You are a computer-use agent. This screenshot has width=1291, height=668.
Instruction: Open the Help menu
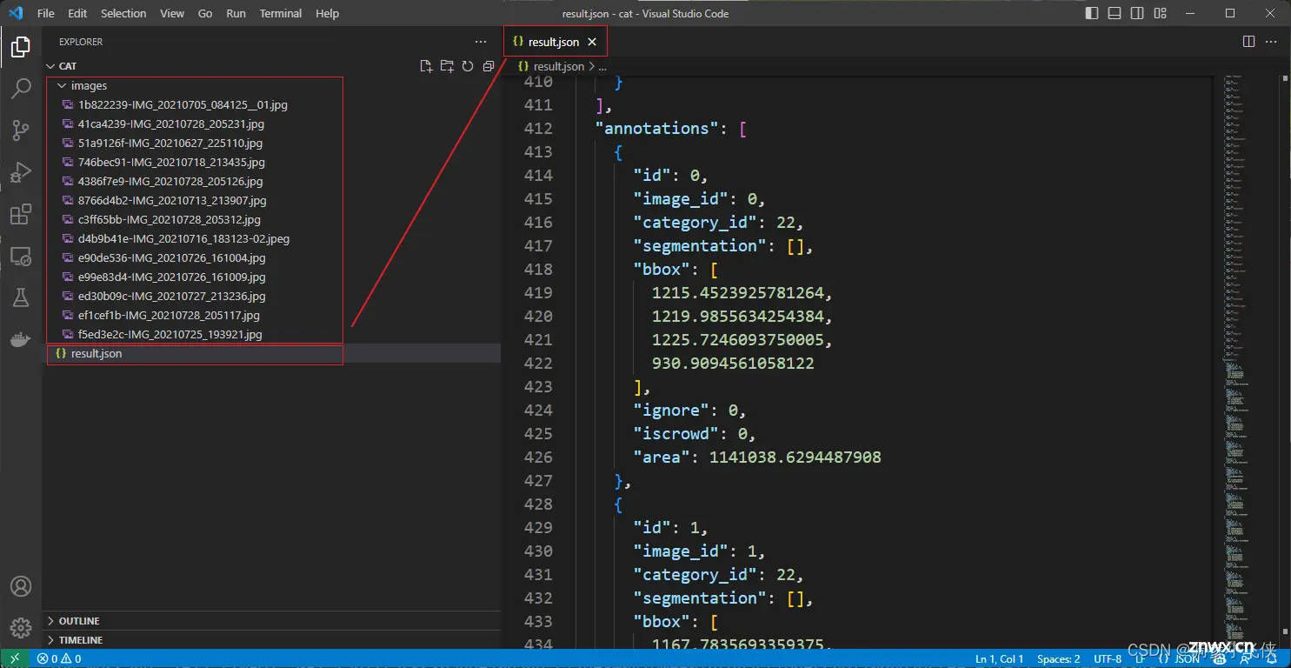328,13
